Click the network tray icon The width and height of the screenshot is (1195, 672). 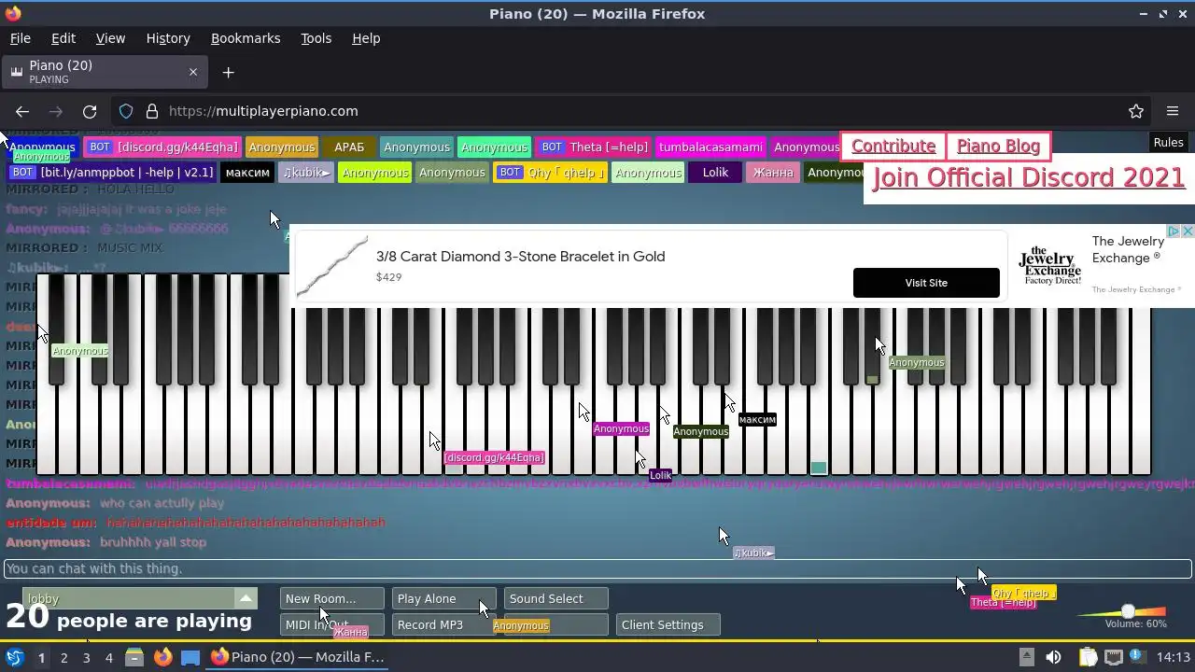(1113, 657)
